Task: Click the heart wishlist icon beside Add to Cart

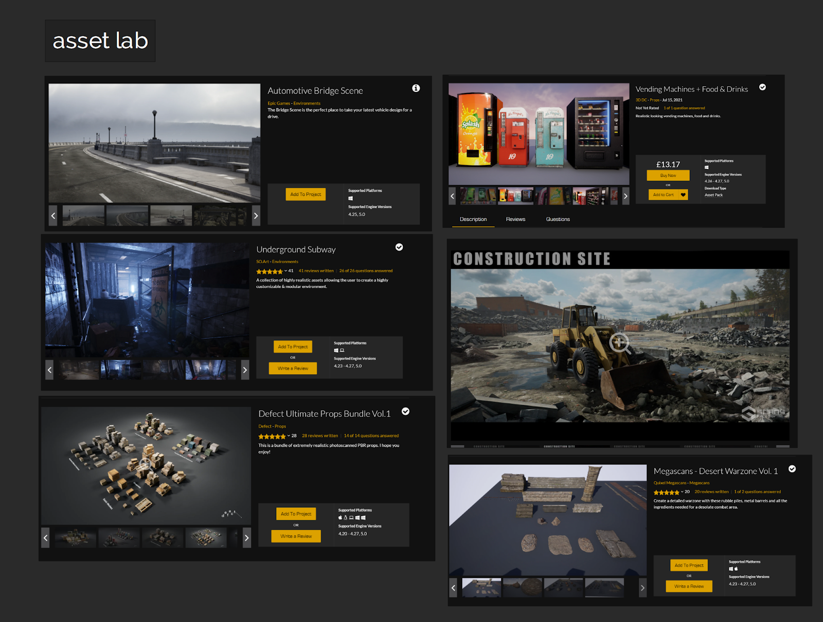Action: click(683, 195)
